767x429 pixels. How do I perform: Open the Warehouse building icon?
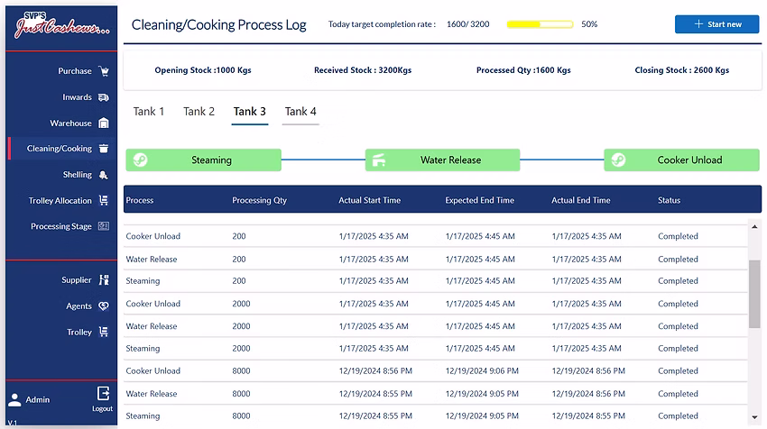click(104, 123)
